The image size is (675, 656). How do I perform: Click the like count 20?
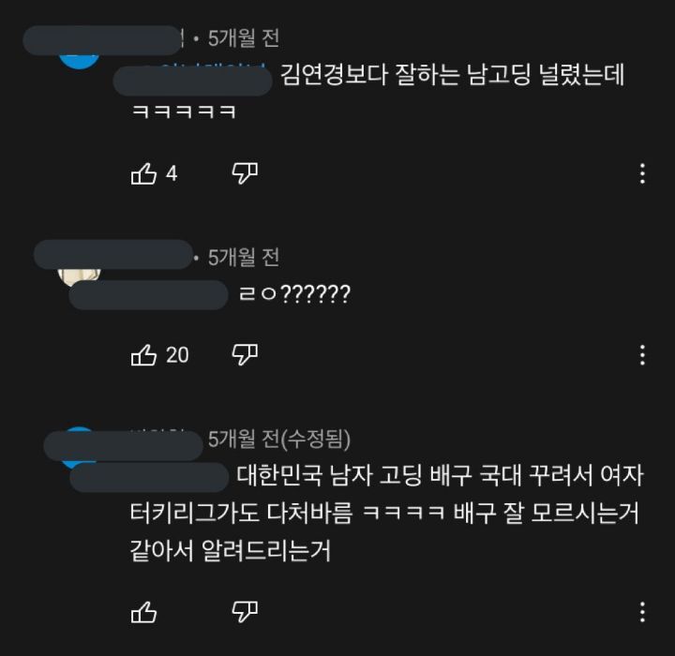click(177, 355)
